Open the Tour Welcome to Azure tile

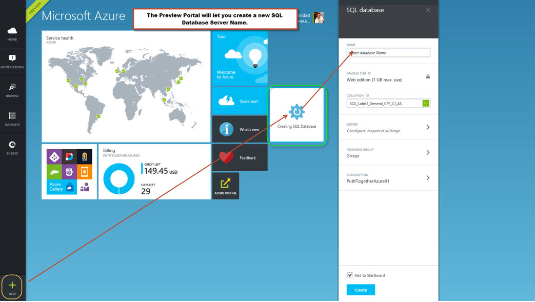(240, 58)
